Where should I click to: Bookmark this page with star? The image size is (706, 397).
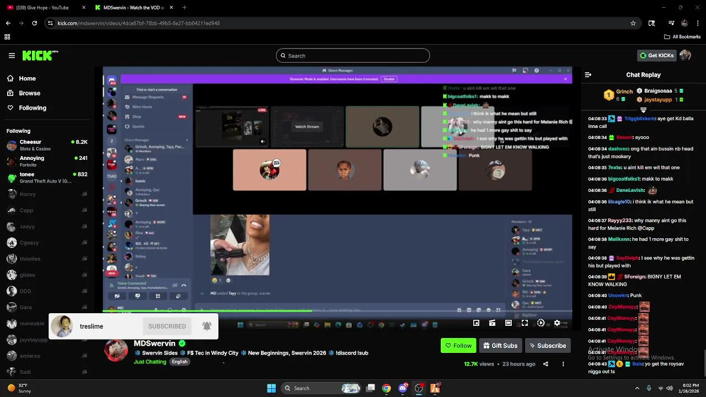(633, 23)
